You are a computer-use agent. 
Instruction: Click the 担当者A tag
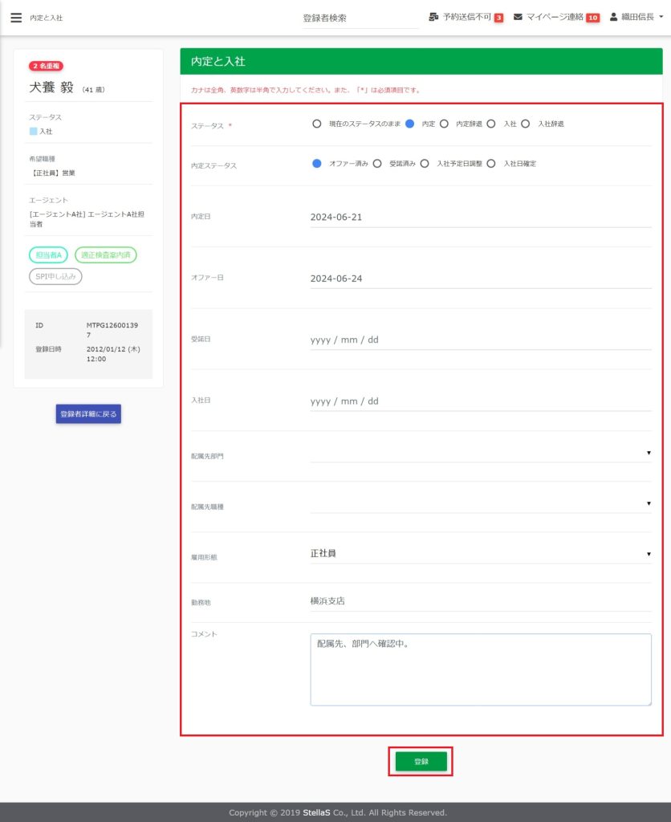click(48, 255)
